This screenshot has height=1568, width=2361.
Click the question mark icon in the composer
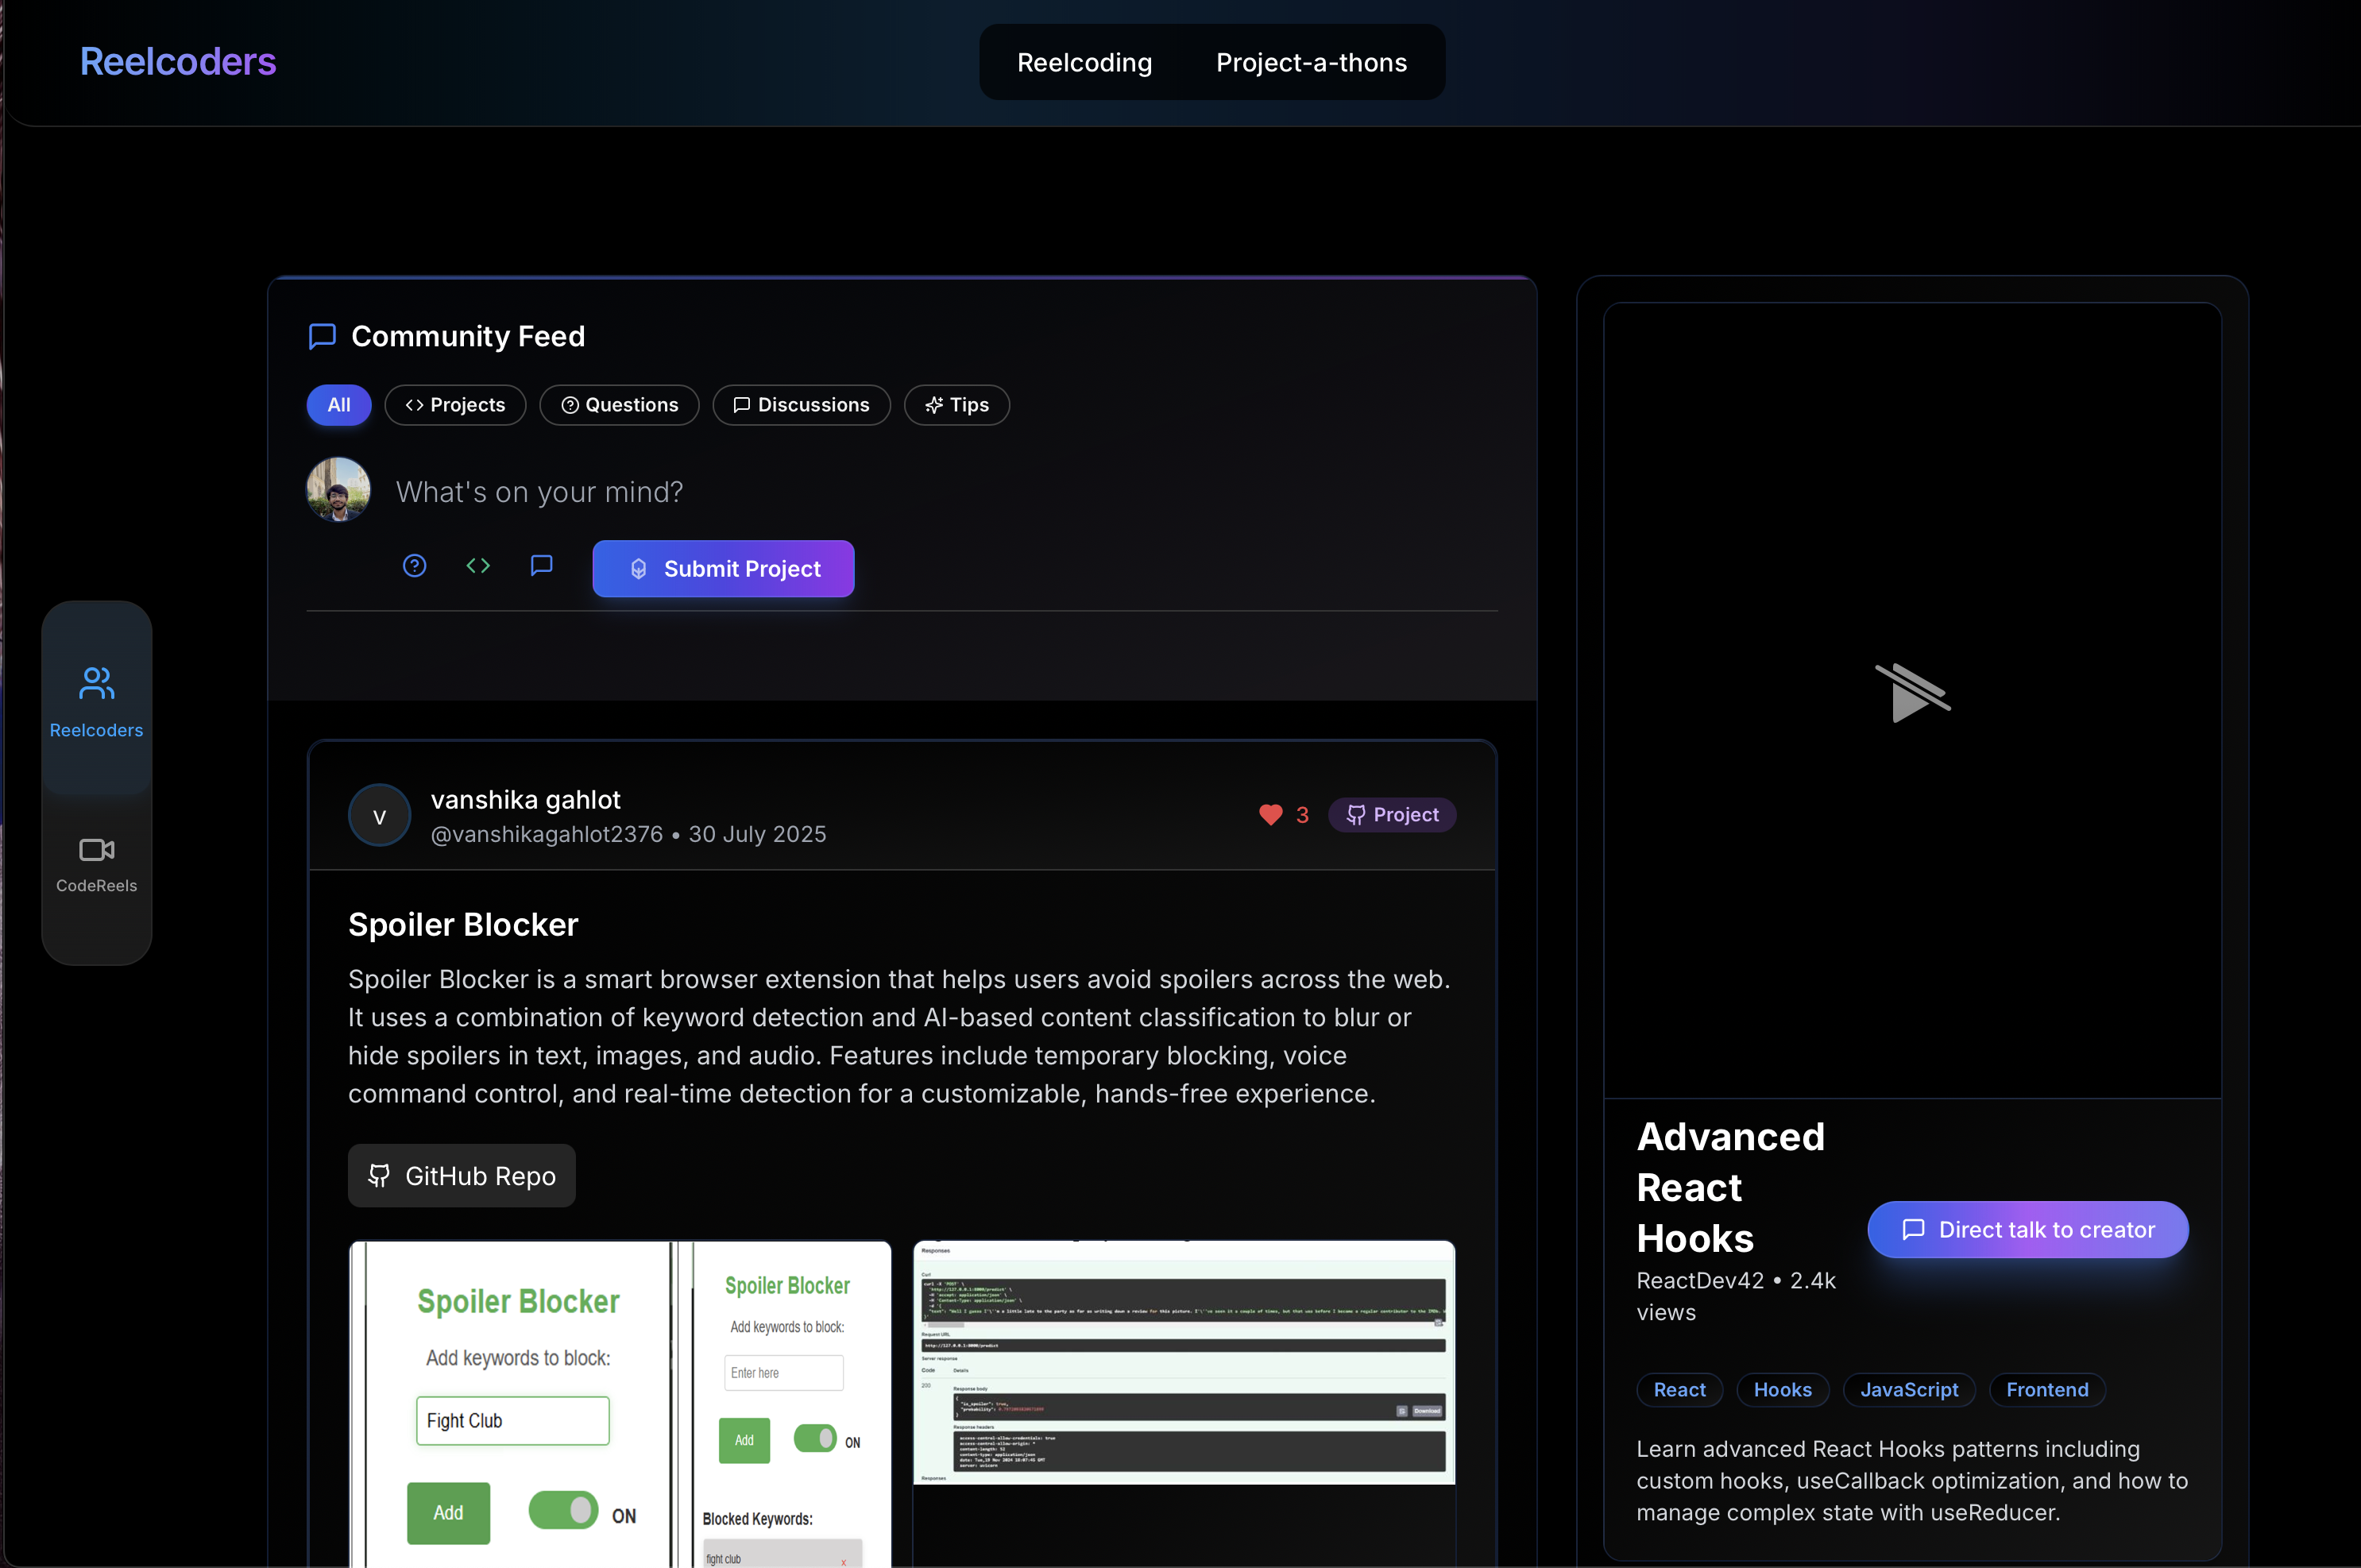click(x=414, y=565)
